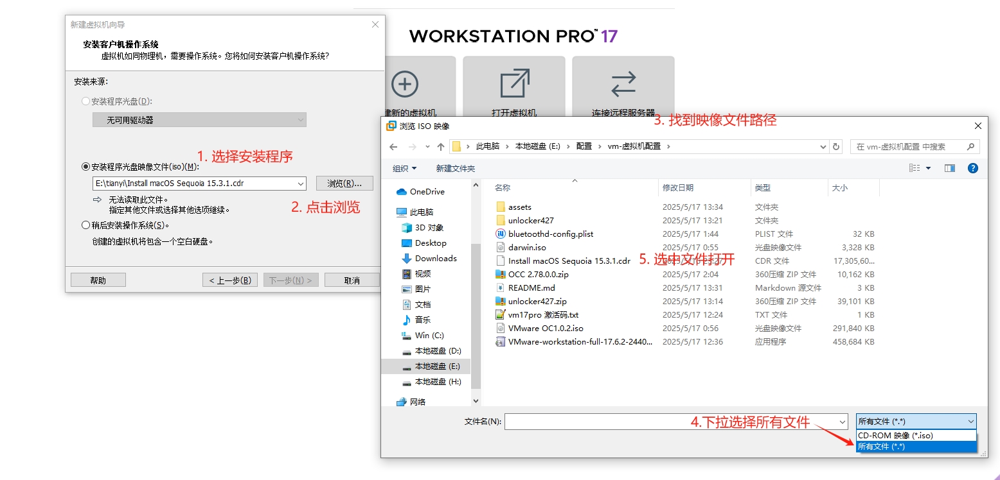Choose 所有文件 (*.*) list option
This screenshot has width=1000, height=480.
pyautogui.click(x=916, y=446)
